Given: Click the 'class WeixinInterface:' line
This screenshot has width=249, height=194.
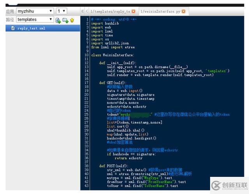Looking at the screenshot, I should tap(112, 55).
